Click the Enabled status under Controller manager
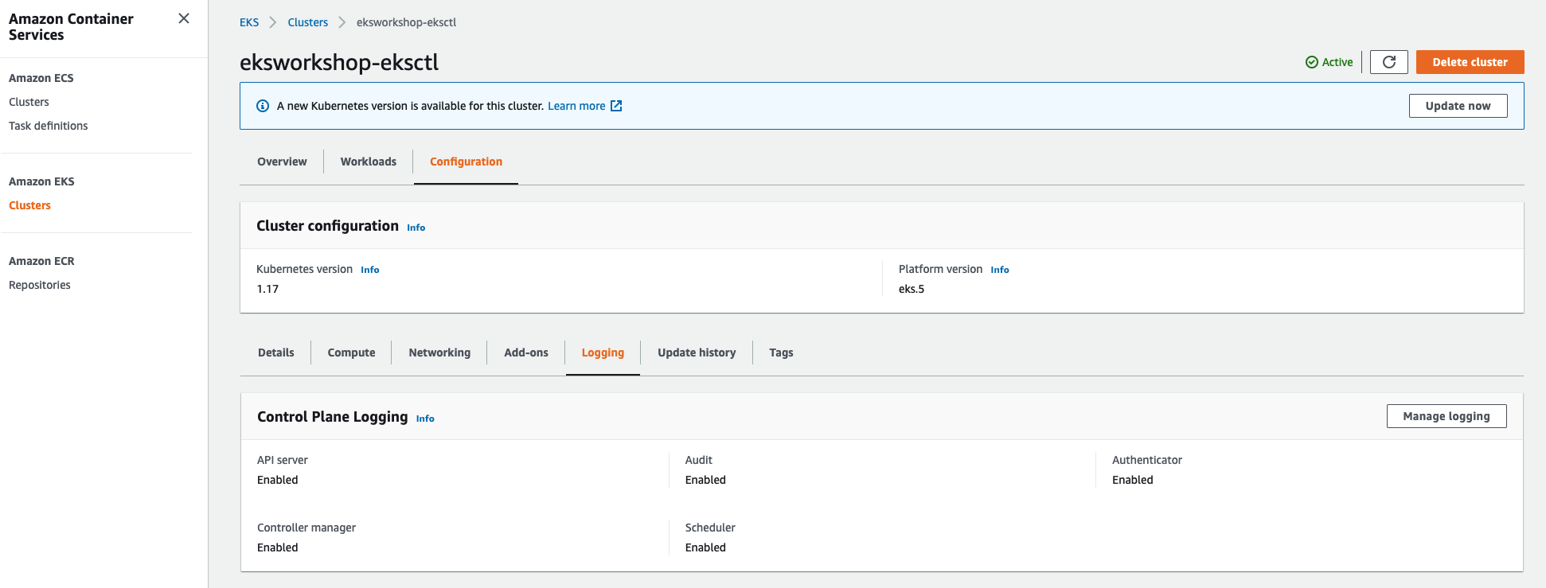 278,547
